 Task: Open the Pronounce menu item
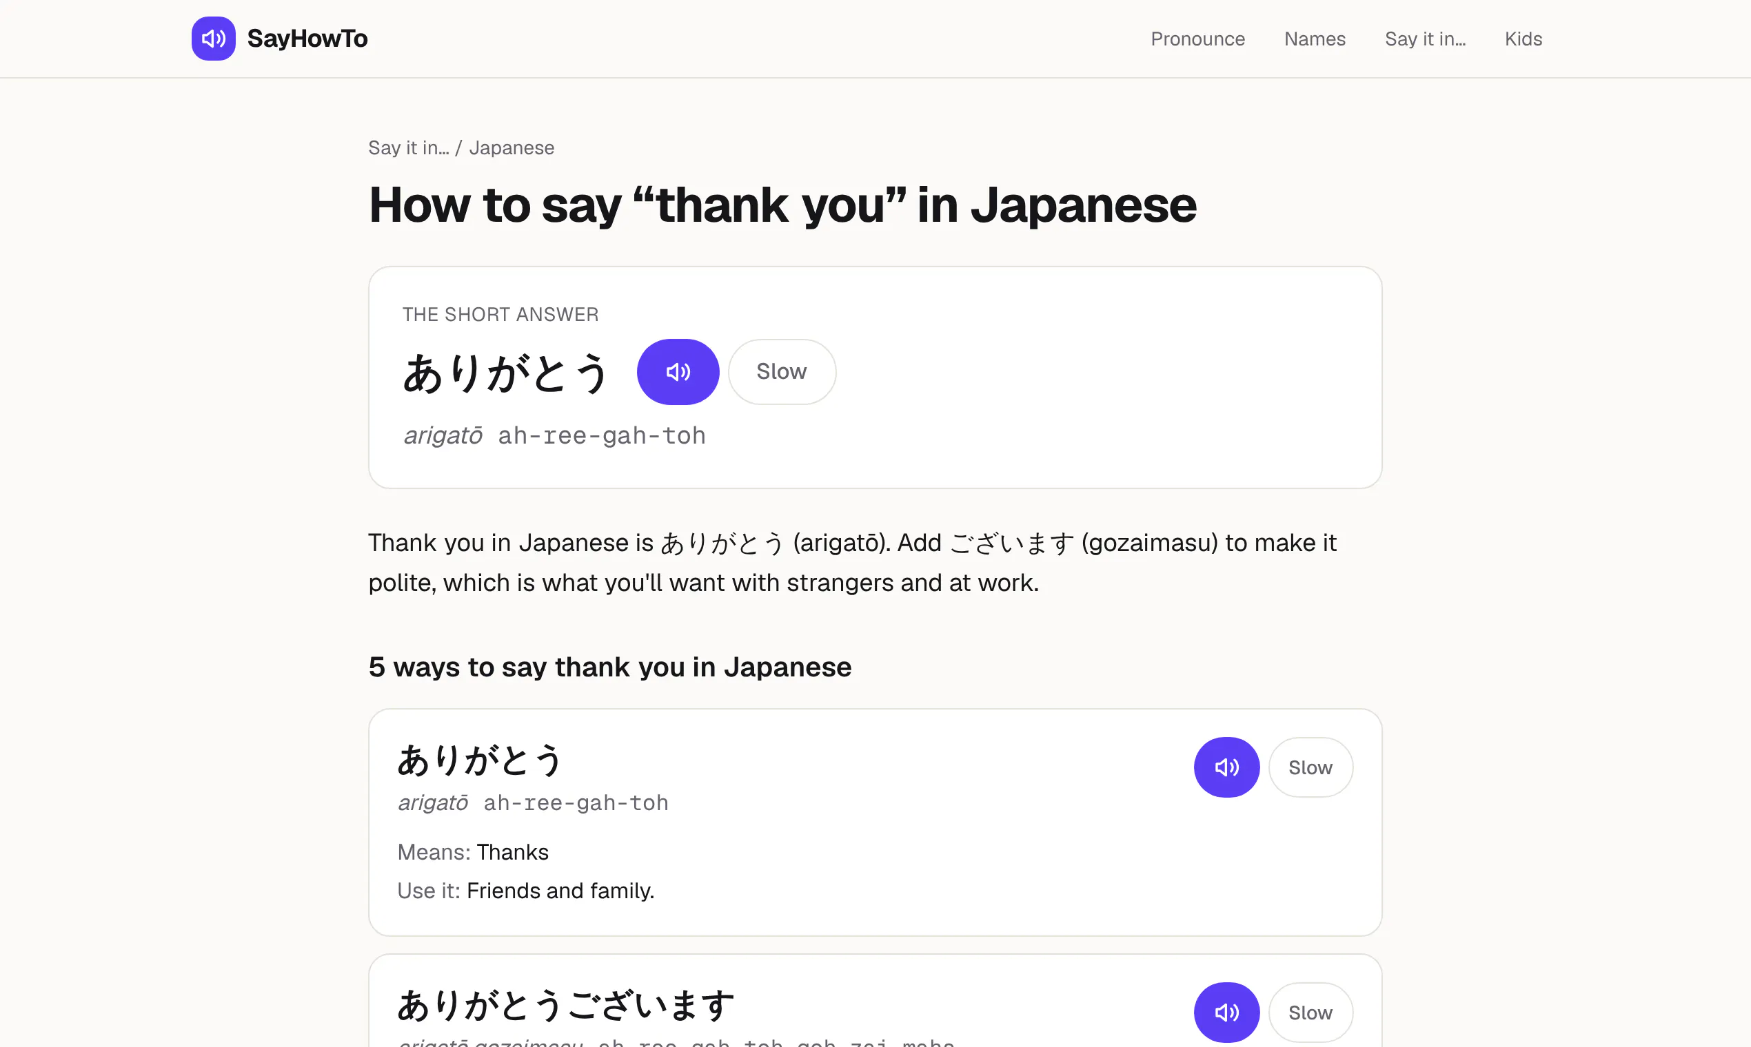(x=1197, y=39)
